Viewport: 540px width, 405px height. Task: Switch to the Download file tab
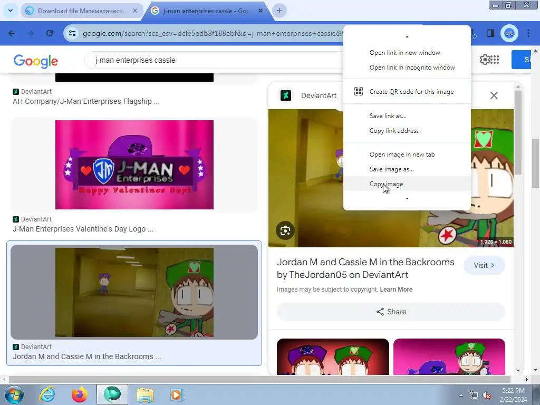(x=82, y=11)
